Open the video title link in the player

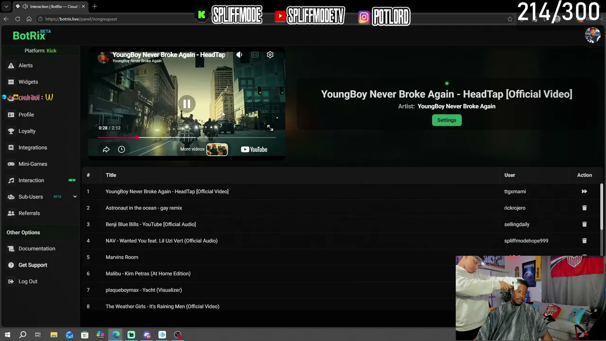pyautogui.click(x=169, y=54)
